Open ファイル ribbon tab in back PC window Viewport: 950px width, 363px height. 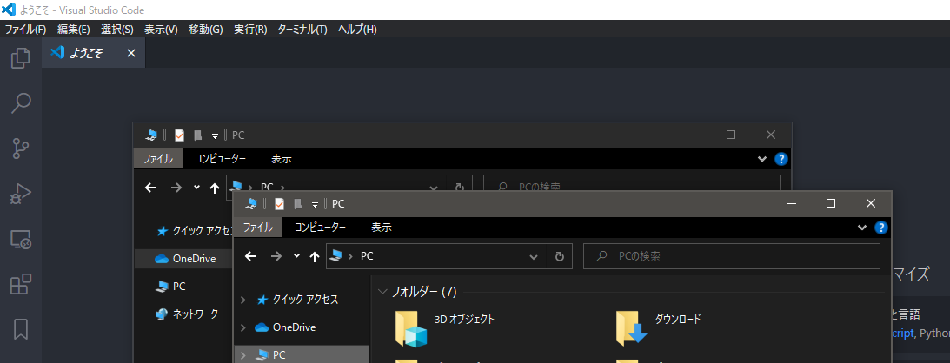(x=157, y=159)
